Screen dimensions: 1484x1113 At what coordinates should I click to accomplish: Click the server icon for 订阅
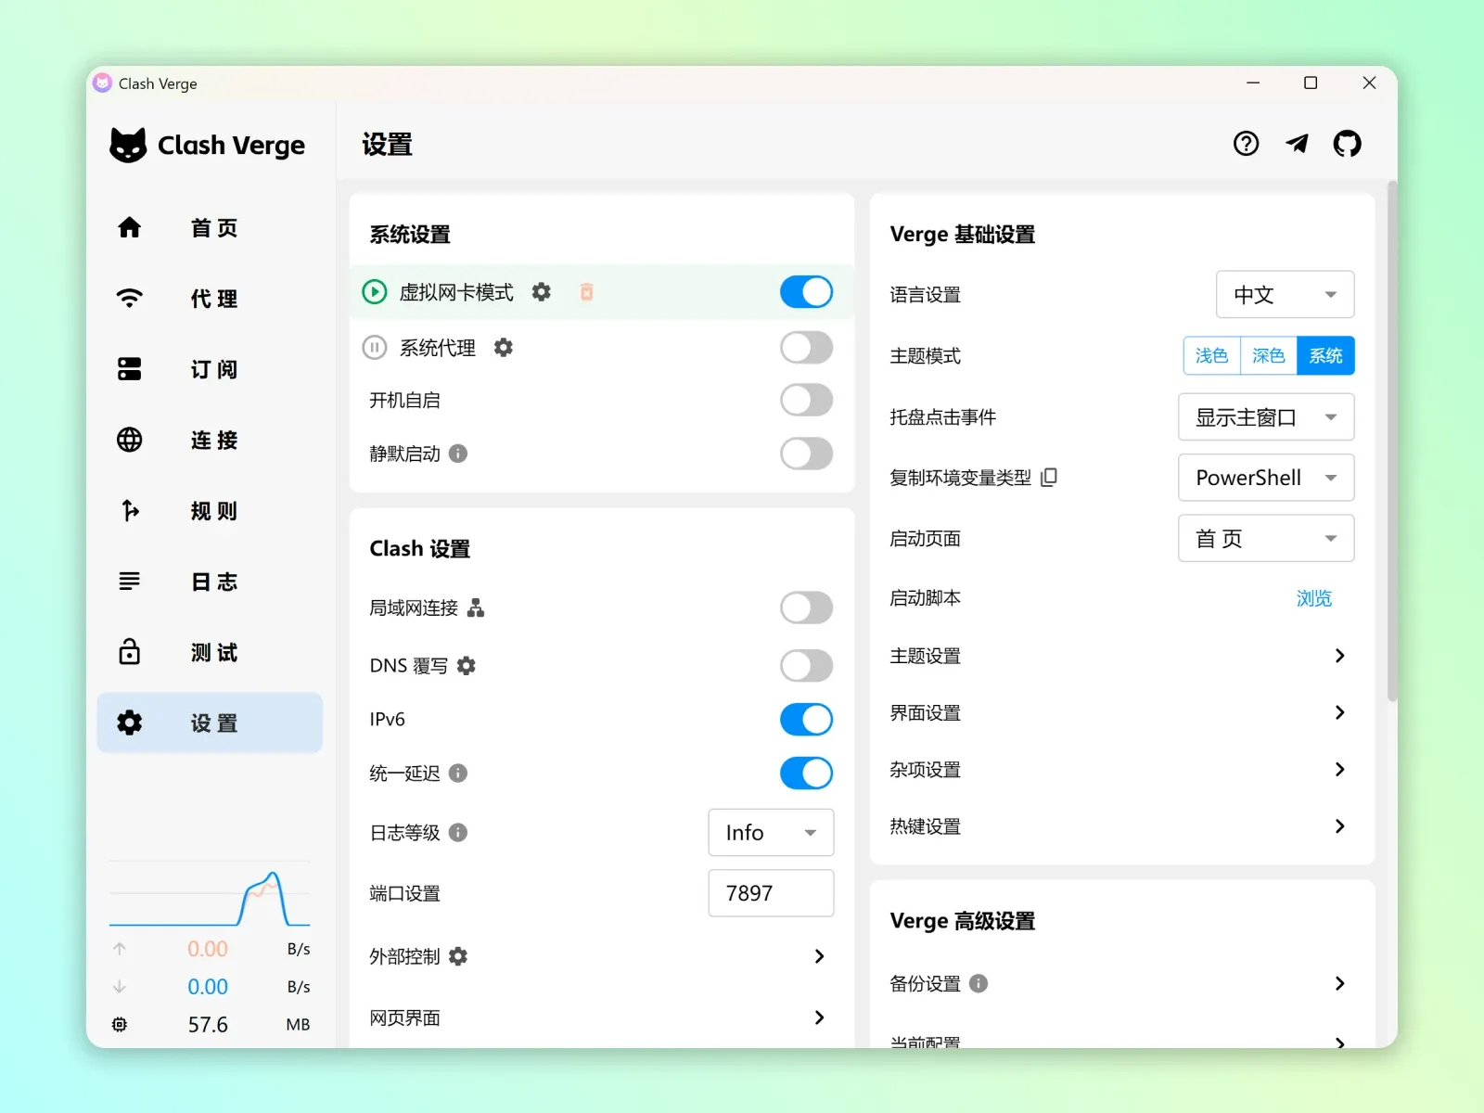(130, 369)
